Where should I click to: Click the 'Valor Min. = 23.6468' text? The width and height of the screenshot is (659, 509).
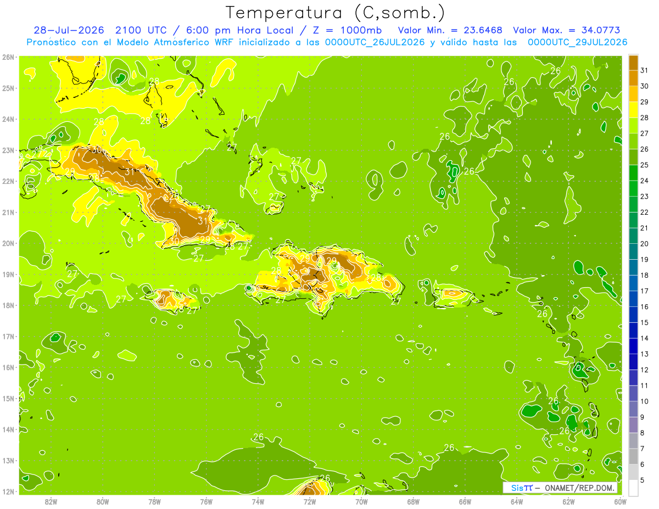pos(450,30)
